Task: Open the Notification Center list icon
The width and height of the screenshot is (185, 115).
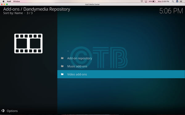Action: pos(181,2)
